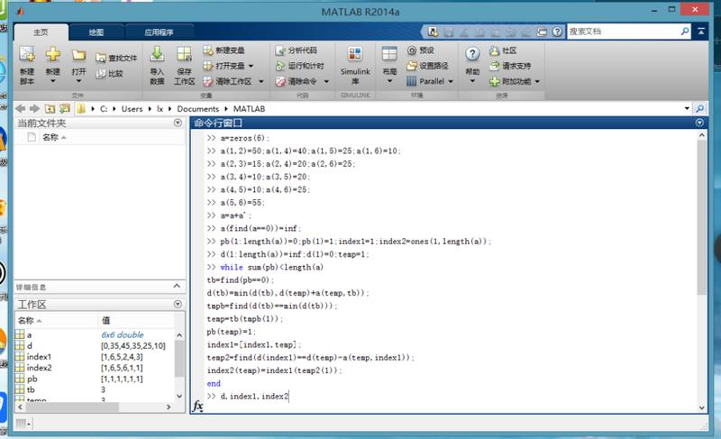Click the 布局 (Layout) icon
This screenshot has width=721, height=439.
(x=389, y=55)
